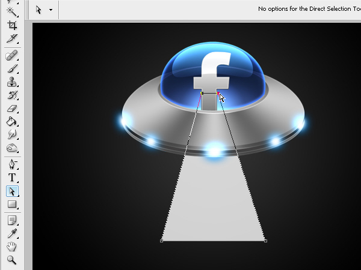The height and width of the screenshot is (270, 361).
Task: Select the Magic Wand tool
Action: point(12,11)
